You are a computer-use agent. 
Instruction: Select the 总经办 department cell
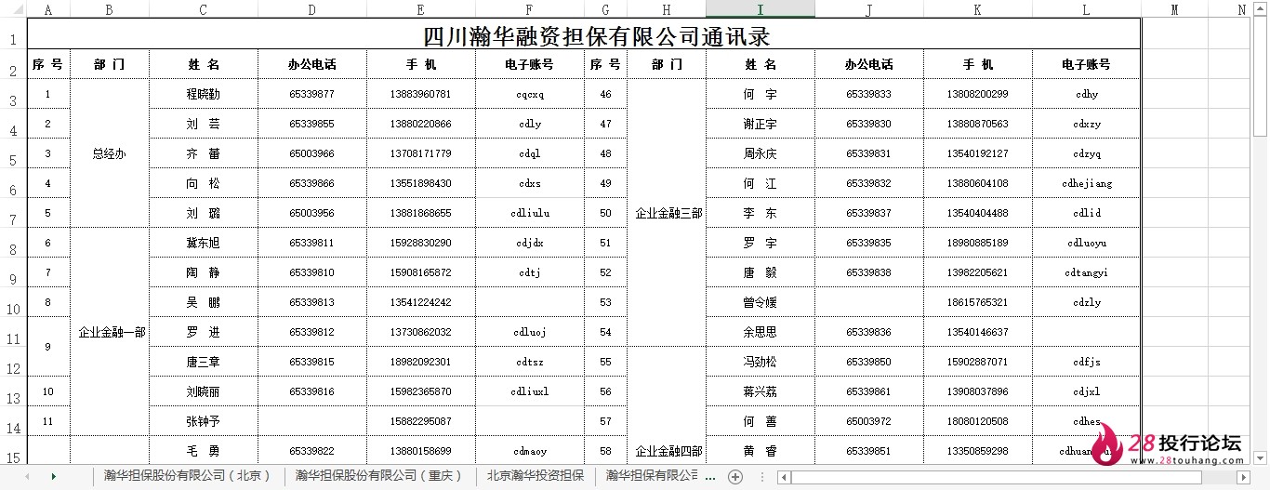tap(110, 154)
